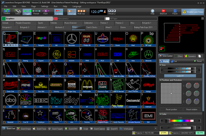The image size is (206, 136).
Task: Enable Toggle cue mode
Action: tap(27, 12)
